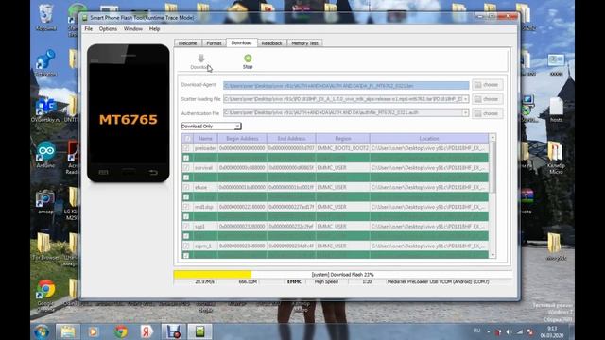Show hidden tray icons arrow
605x340 pixels.
(489, 331)
